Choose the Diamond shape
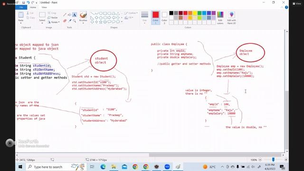The height and width of the screenshot is (171, 304). click(x=96, y=18)
